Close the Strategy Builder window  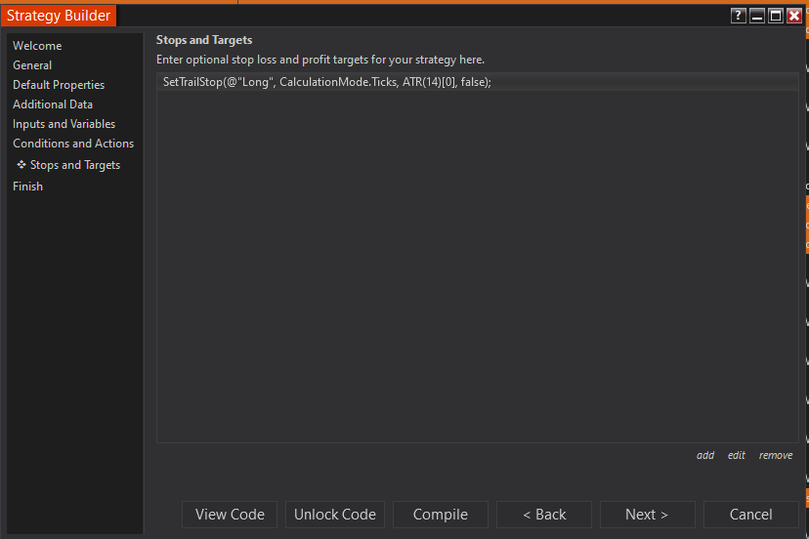(x=794, y=16)
